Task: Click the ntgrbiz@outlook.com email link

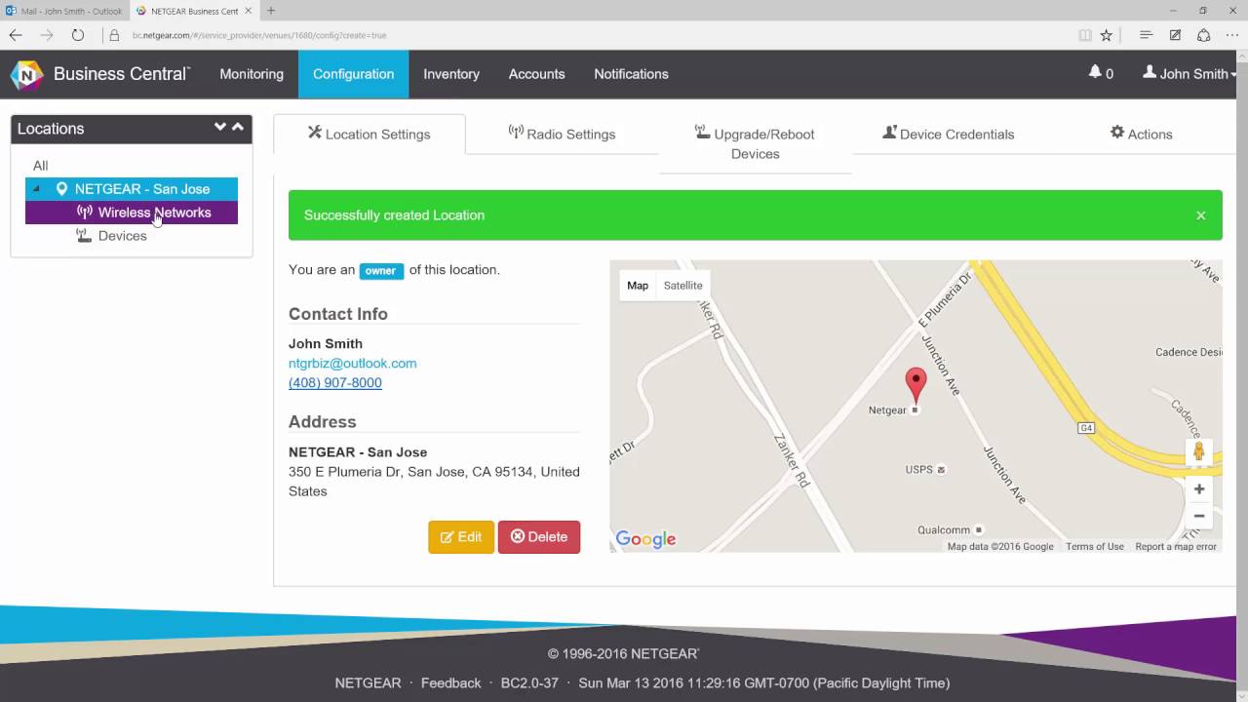Action: 352,363
